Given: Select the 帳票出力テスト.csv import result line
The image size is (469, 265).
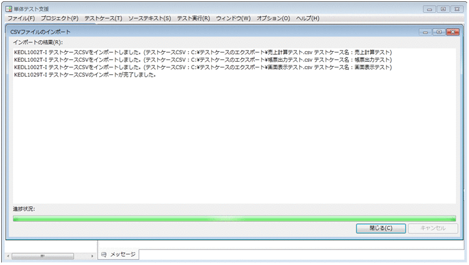Looking at the screenshot, I should [203, 60].
